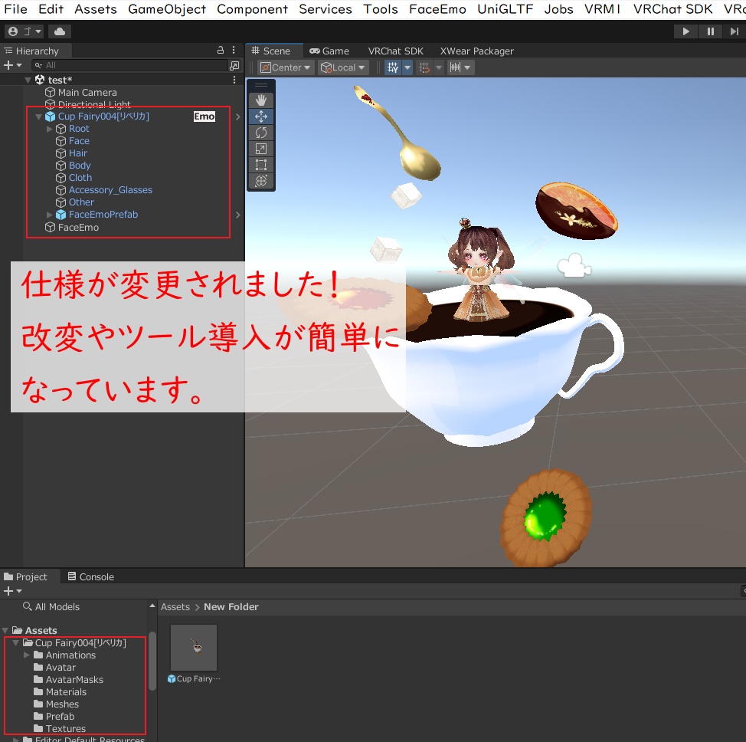This screenshot has height=742, width=746.
Task: Click Assets in the breadcrumb path
Action: 175,607
